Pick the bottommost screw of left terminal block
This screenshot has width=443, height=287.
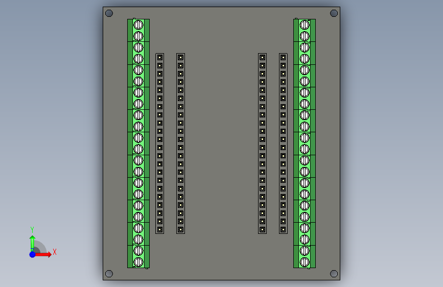[x=138, y=262]
